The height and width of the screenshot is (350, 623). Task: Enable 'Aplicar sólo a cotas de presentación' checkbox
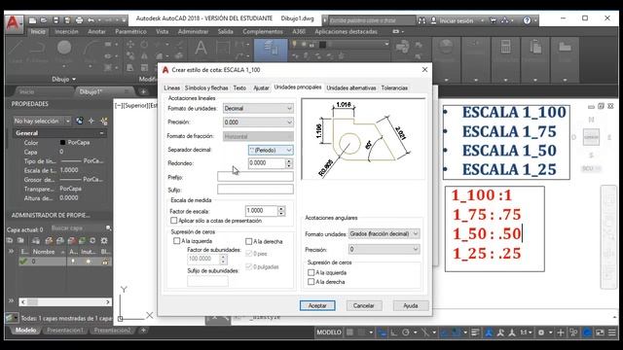pos(173,221)
